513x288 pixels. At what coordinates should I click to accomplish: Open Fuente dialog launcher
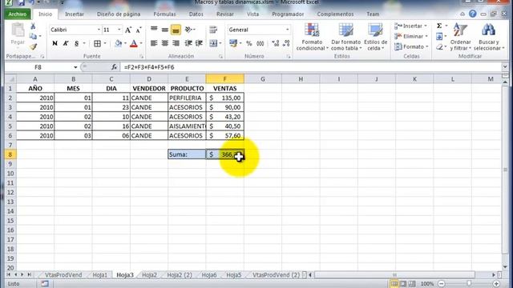(x=141, y=57)
